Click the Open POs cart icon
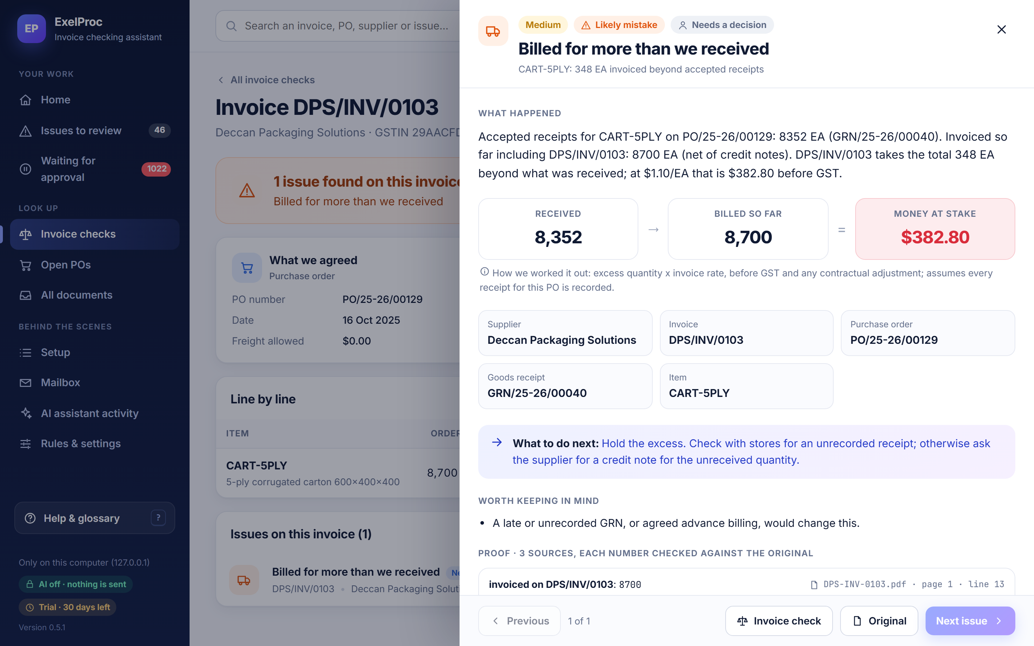This screenshot has width=1034, height=646. tap(25, 265)
